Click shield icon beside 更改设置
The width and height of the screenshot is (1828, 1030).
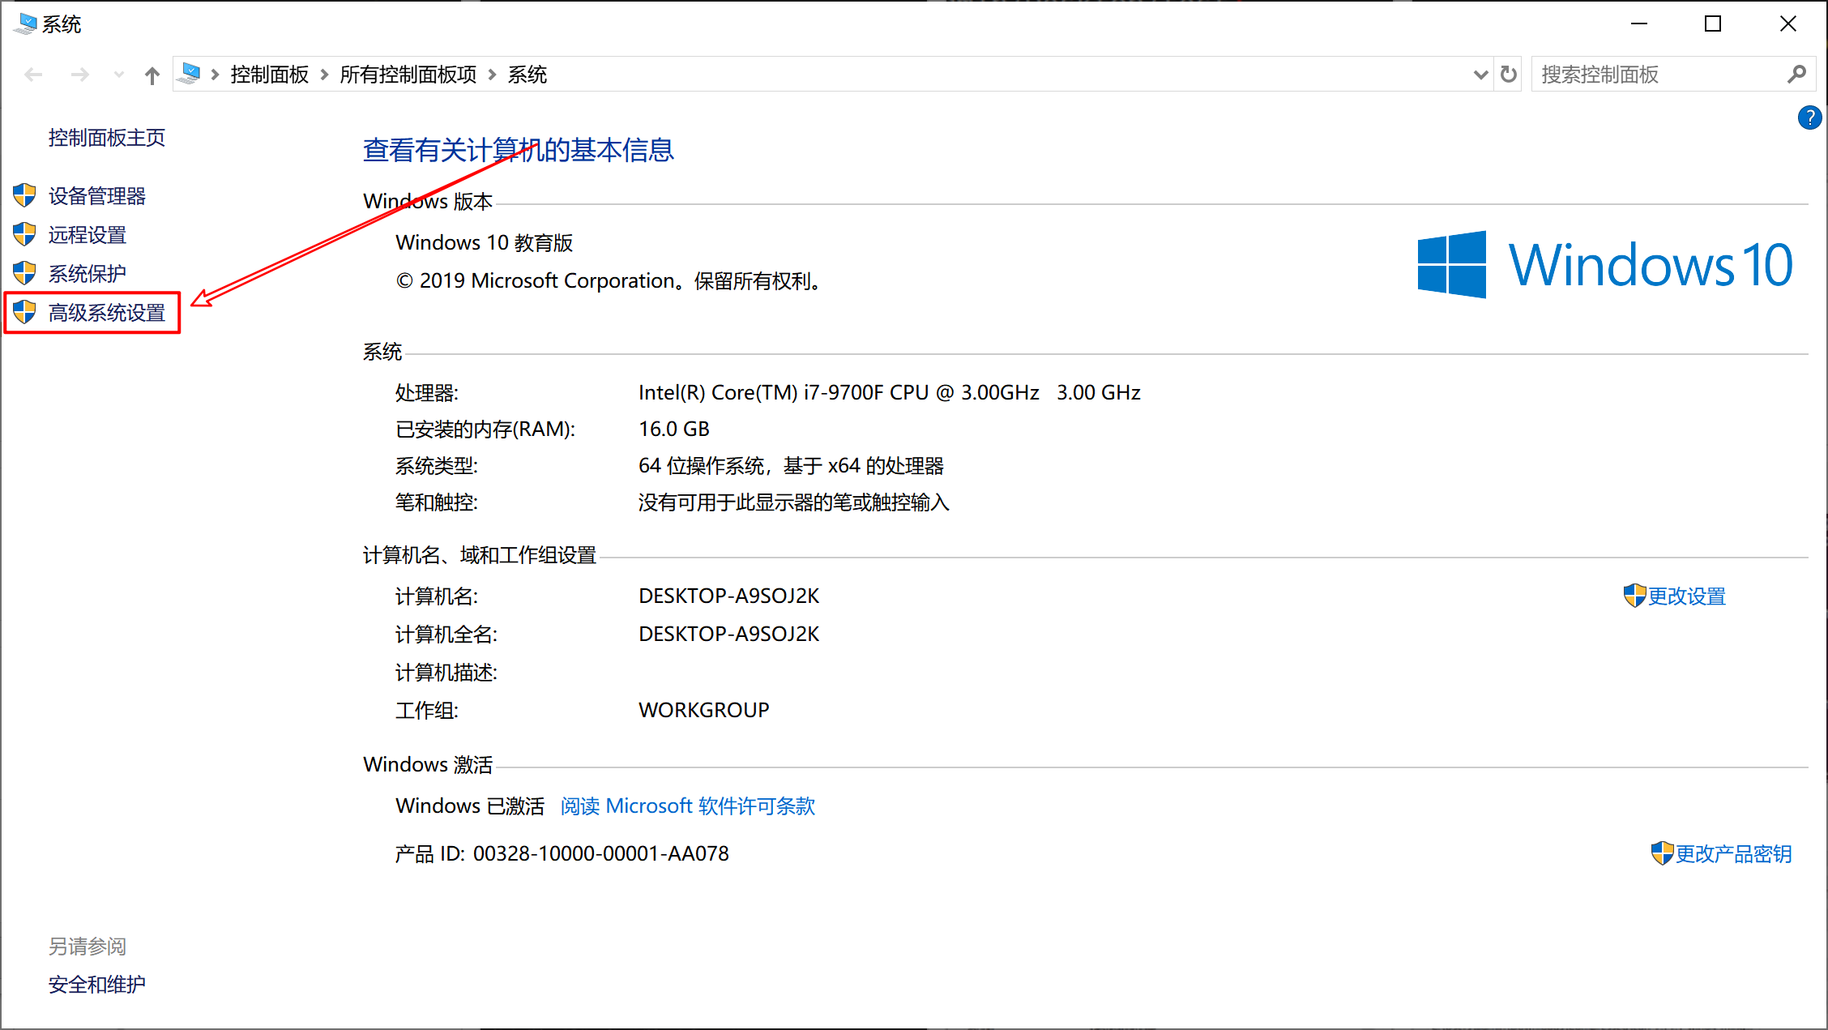pyautogui.click(x=1635, y=596)
